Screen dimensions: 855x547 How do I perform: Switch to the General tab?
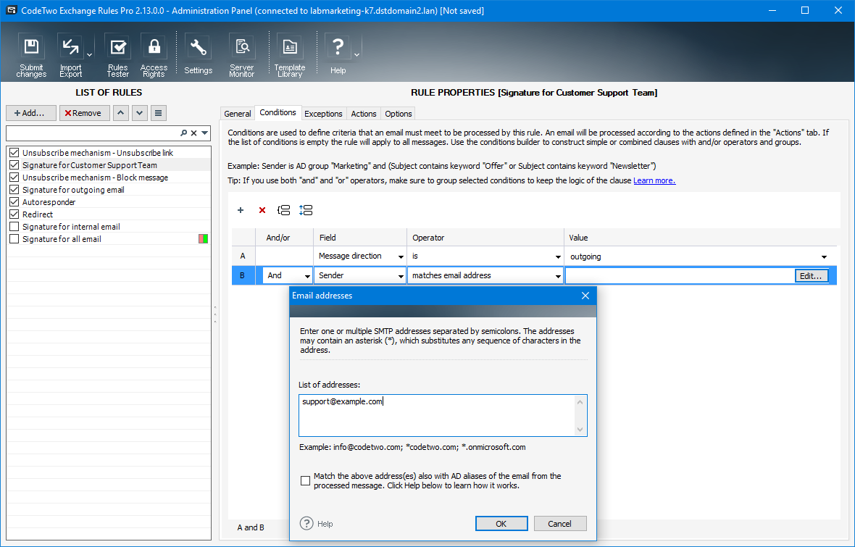click(237, 114)
